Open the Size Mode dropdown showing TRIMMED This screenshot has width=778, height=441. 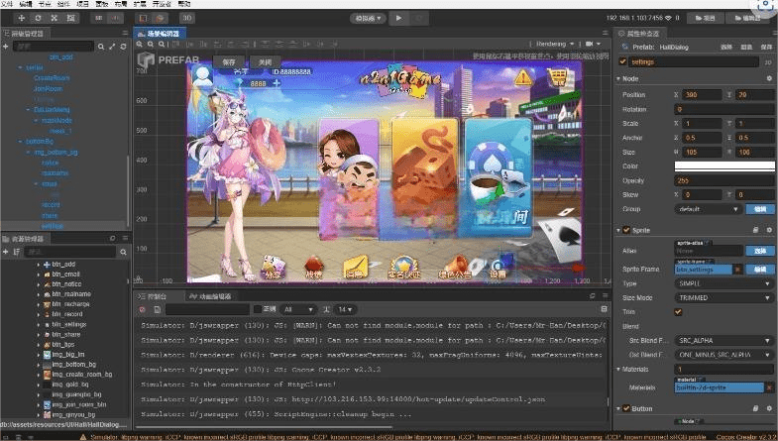pyautogui.click(x=723, y=297)
